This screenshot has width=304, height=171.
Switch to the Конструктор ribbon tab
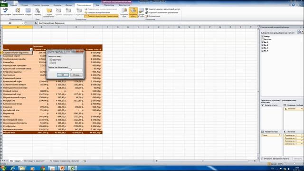coord(124,5)
